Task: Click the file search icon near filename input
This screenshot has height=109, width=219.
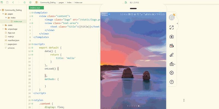Action: [126, 2]
